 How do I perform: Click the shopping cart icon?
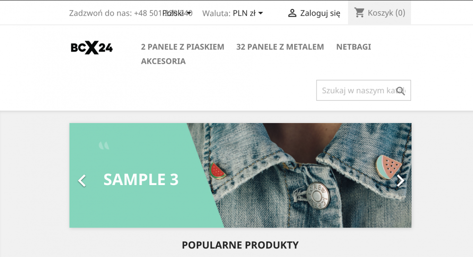(x=359, y=13)
